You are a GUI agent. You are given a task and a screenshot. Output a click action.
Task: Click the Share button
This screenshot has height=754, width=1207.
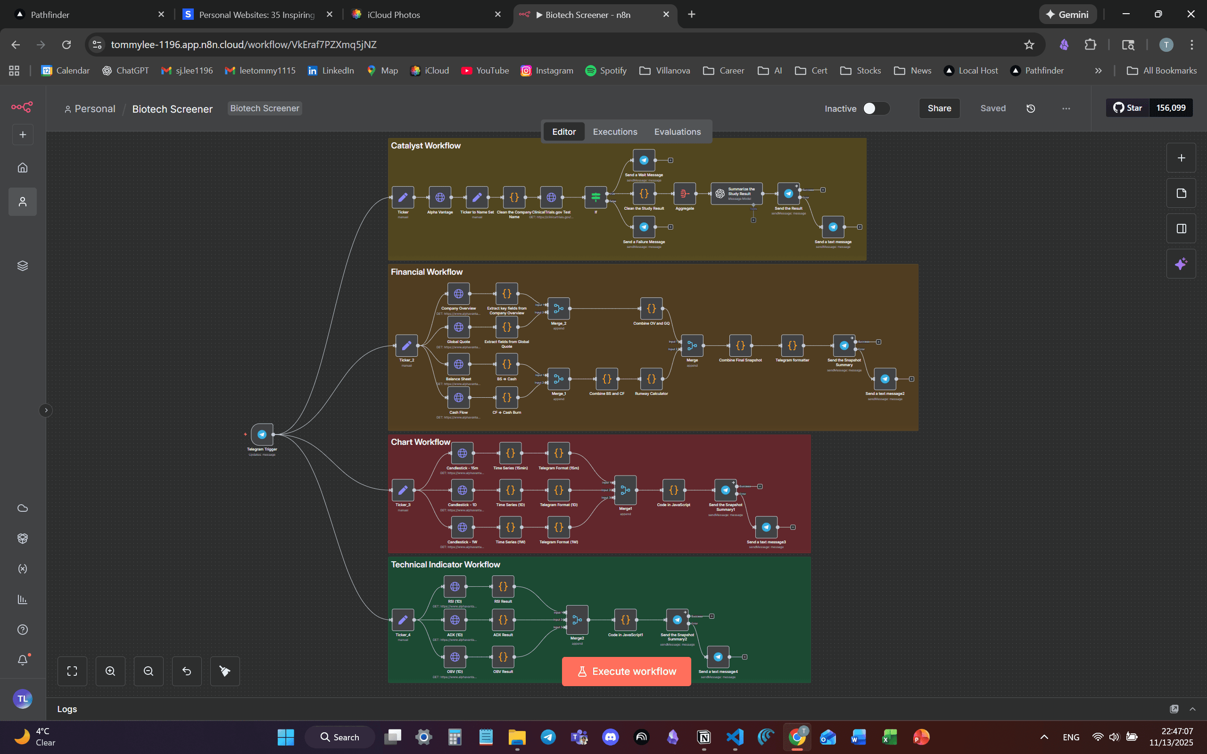point(939,109)
